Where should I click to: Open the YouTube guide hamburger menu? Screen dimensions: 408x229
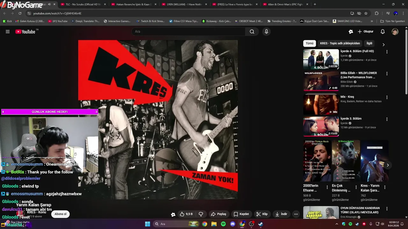pyautogui.click(x=8, y=31)
